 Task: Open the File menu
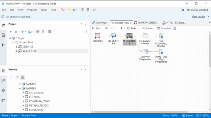pyautogui.click(x=4, y=10)
